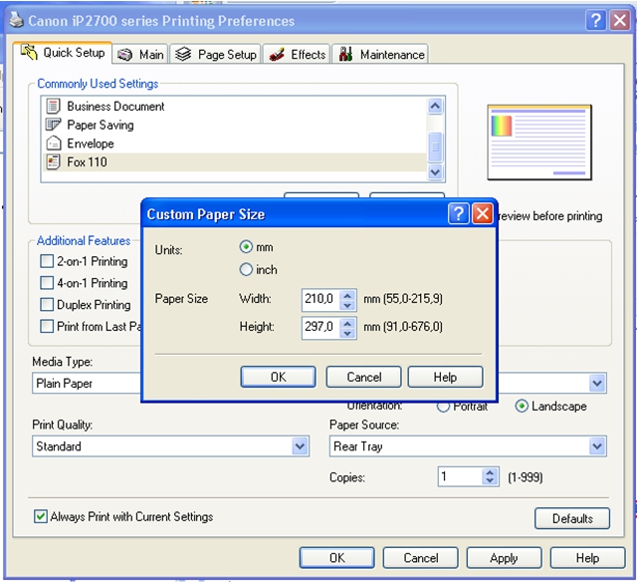Open the Print Quality dropdown
This screenshot has width=638, height=582.
tap(301, 447)
